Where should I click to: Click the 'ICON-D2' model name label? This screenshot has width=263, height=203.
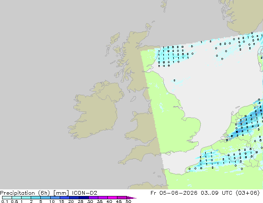85,193
